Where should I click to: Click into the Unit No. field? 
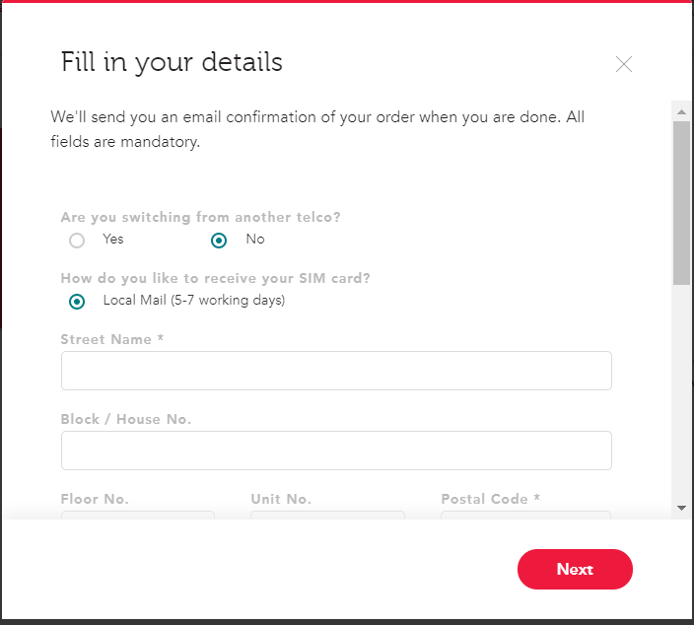coord(327,515)
